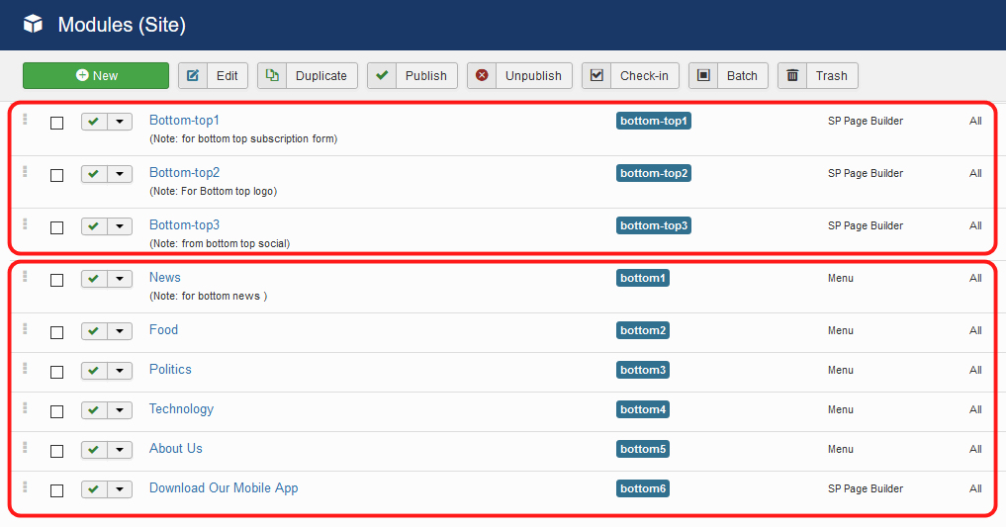This screenshot has height=527, width=1006.
Task: Click the Trash bin icon
Action: (x=792, y=76)
